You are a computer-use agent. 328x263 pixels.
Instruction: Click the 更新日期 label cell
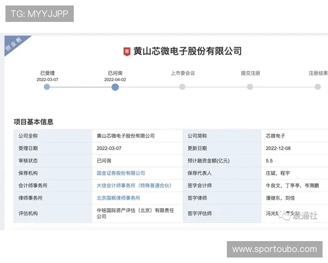pyautogui.click(x=222, y=148)
